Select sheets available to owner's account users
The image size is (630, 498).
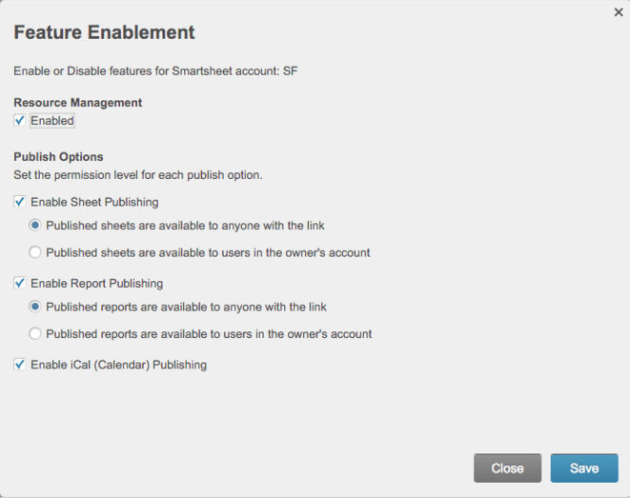click(35, 252)
